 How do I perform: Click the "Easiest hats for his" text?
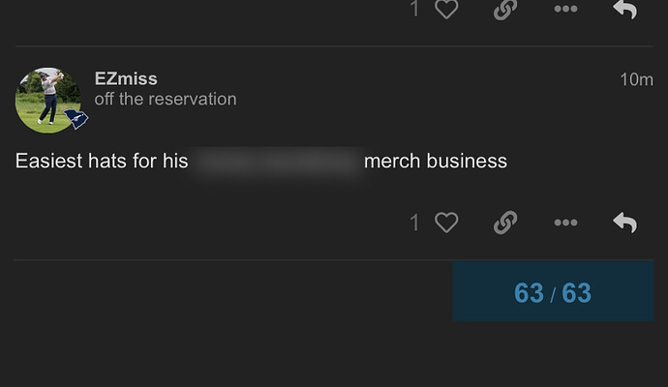(102, 161)
